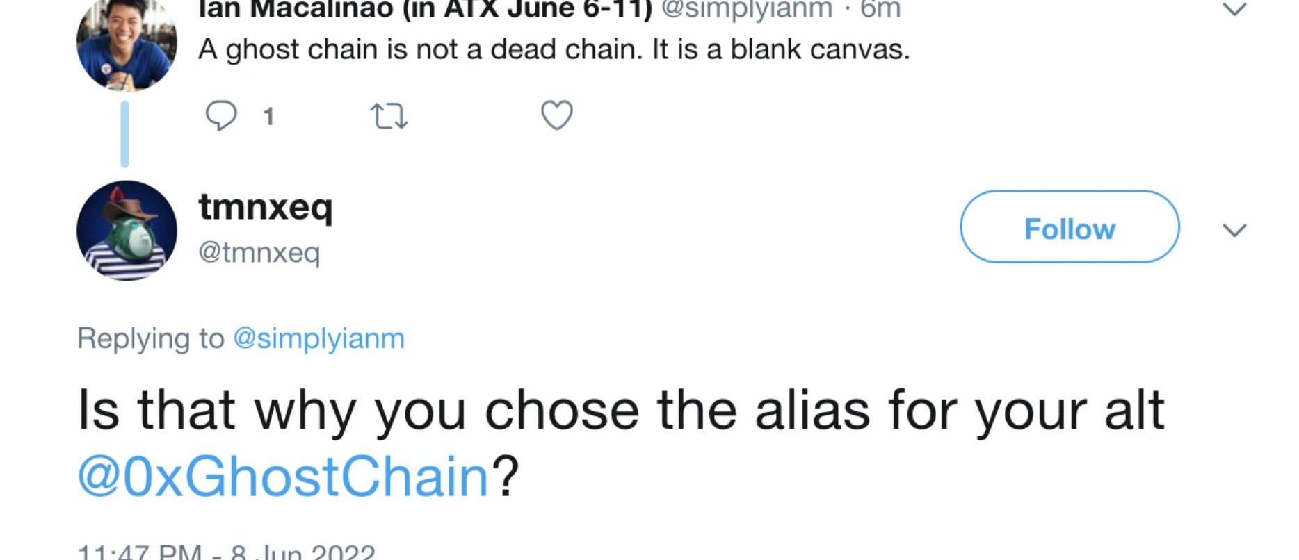Viewport: 1299px width, 560px height.
Task: Expand the chevron menu on Ian's tweet
Action: click(x=1234, y=10)
